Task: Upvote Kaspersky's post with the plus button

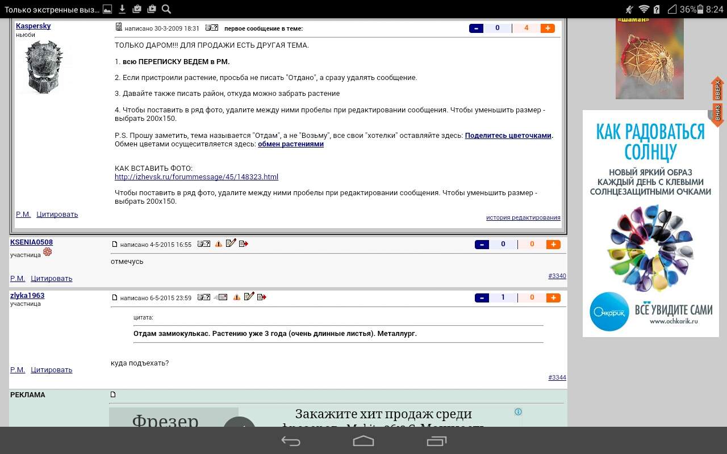Action: coord(548,28)
